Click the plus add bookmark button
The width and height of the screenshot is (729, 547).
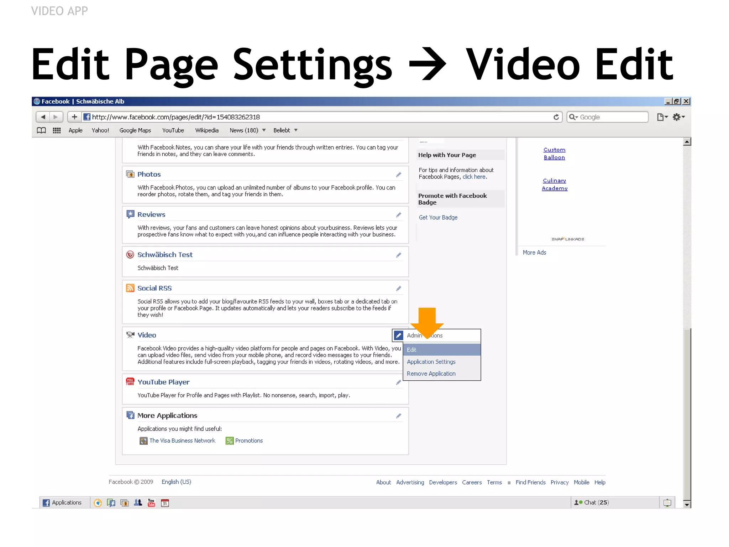(x=74, y=117)
